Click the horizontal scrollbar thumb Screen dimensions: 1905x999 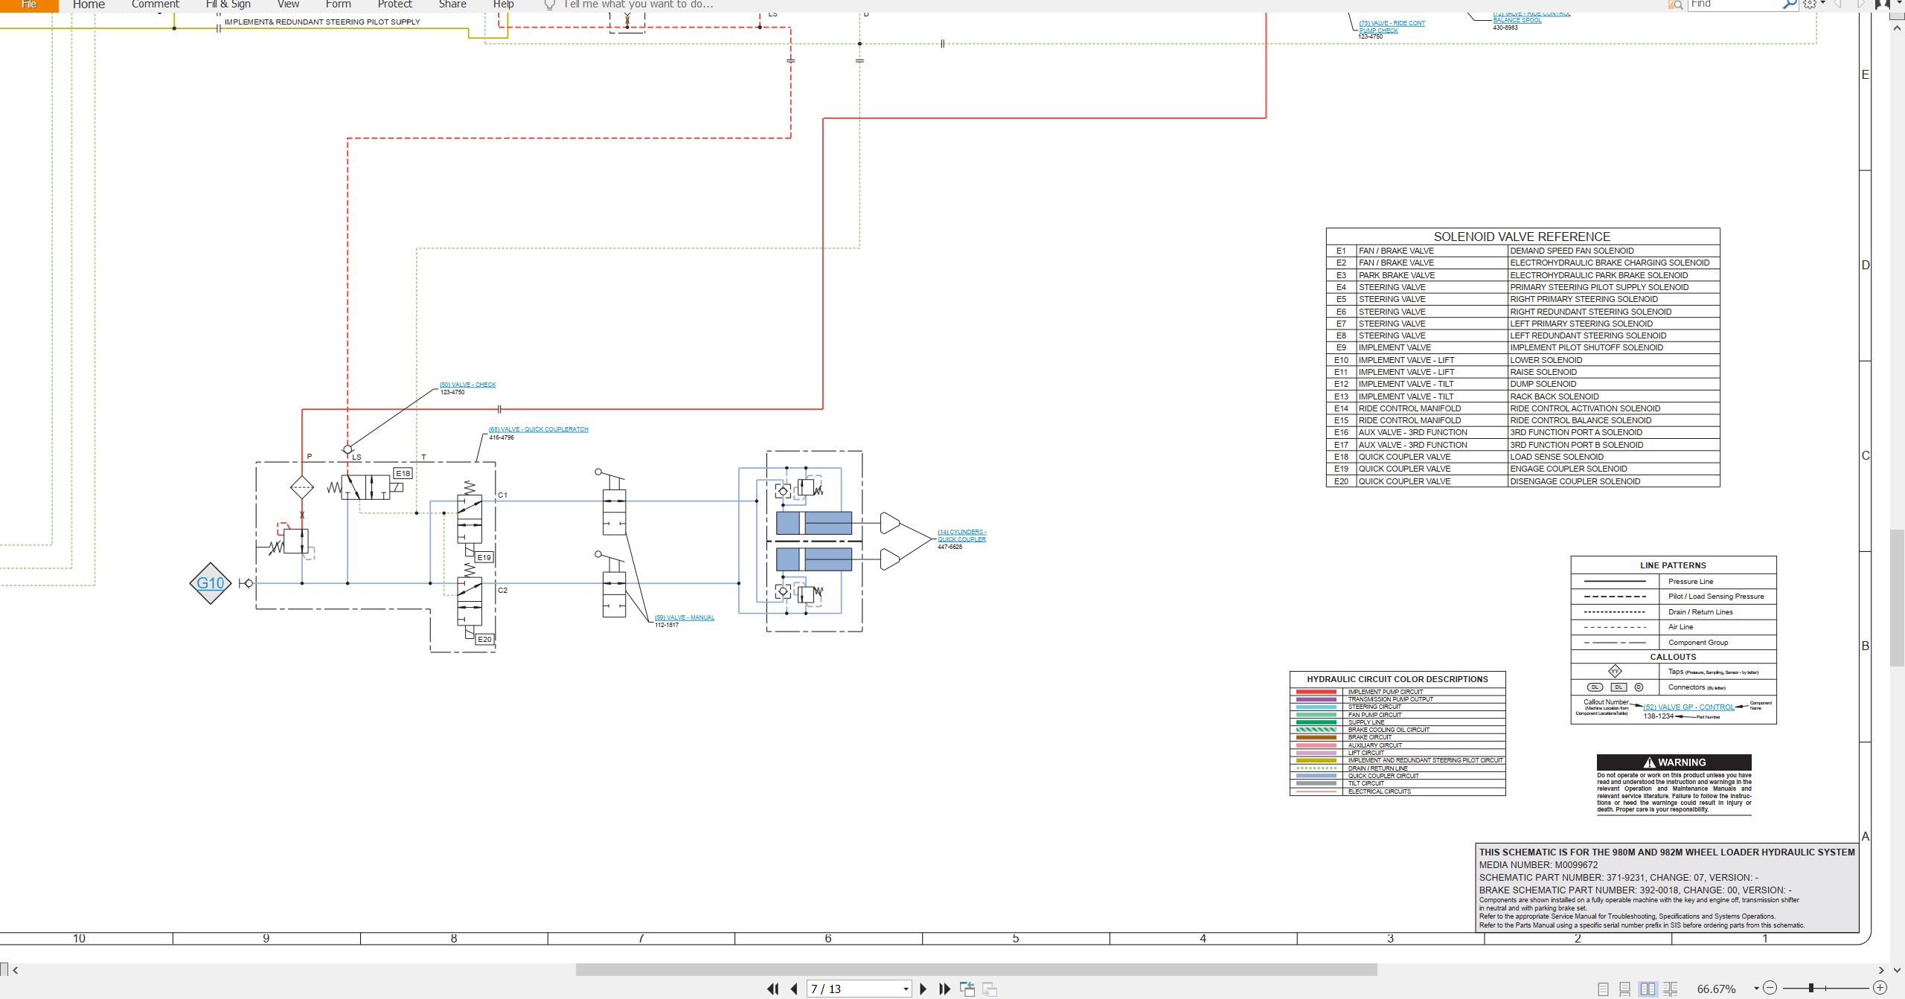(x=976, y=970)
